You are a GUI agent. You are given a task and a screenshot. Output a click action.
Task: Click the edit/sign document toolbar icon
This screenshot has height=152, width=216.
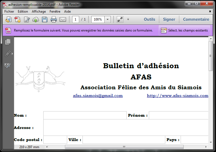click(x=27, y=19)
